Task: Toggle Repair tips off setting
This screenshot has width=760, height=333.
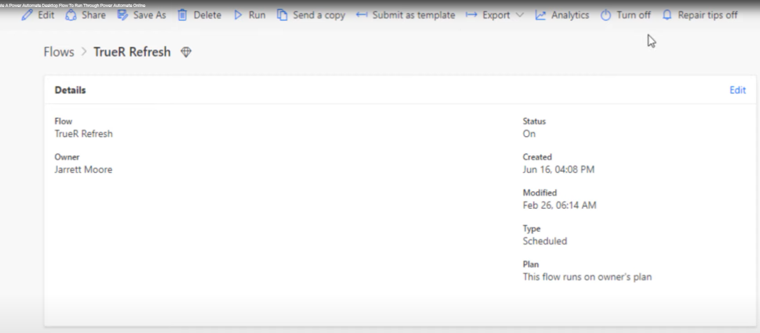Action: pyautogui.click(x=708, y=15)
